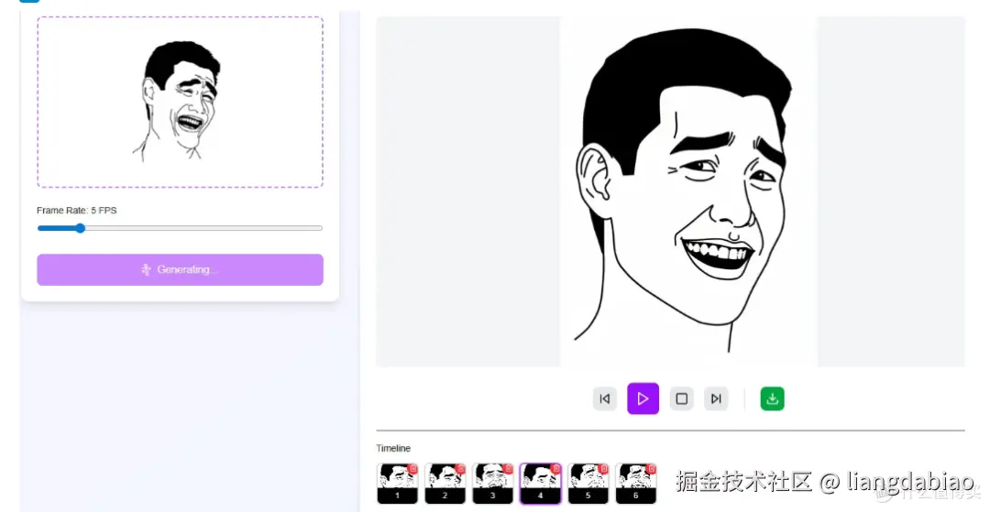Select timeline frame 2 thumbnail
Image resolution: width=990 pixels, height=512 pixels.
coord(445,484)
